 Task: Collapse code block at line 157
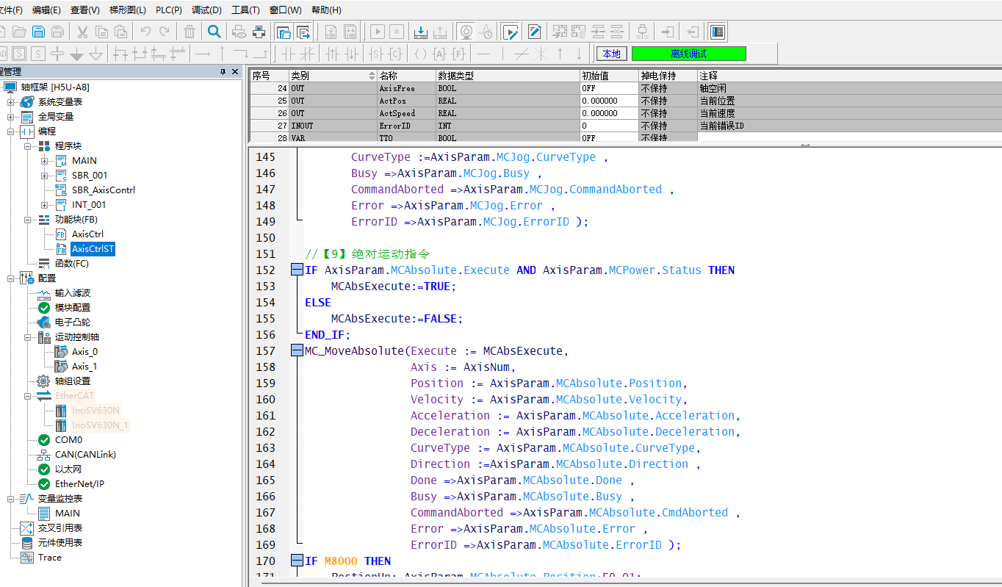[x=297, y=350]
